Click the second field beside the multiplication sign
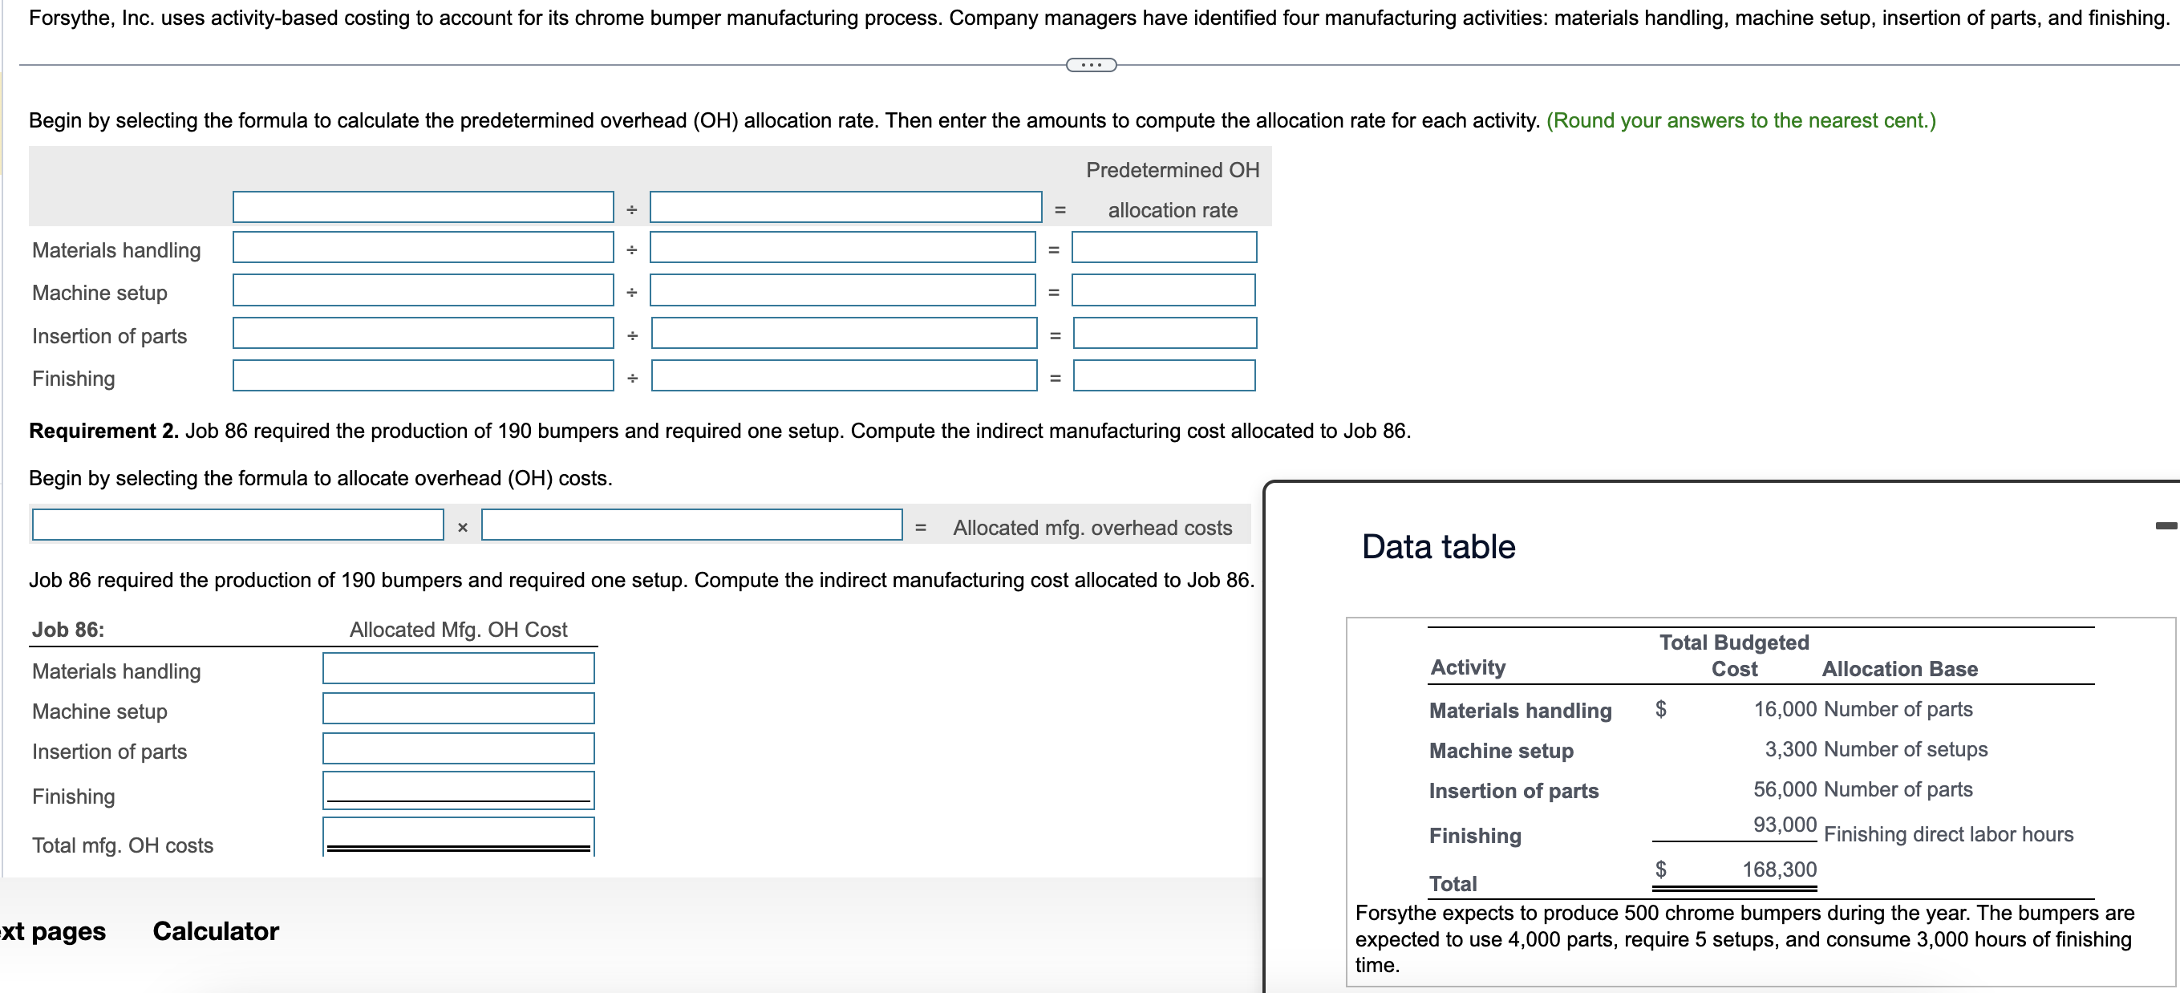Viewport: 2180px width, 993px height. 692,524
